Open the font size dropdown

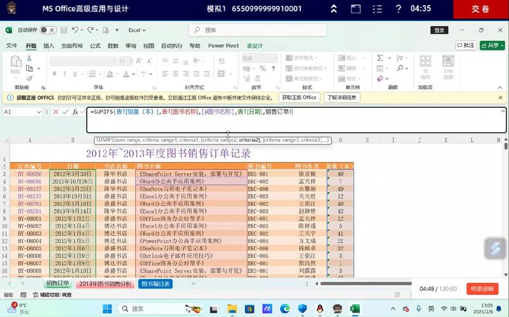pyautogui.click(x=131, y=61)
